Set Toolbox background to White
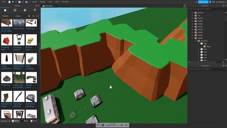Image resolution: width=227 pixels, height=128 pixels. click(x=15, y=121)
